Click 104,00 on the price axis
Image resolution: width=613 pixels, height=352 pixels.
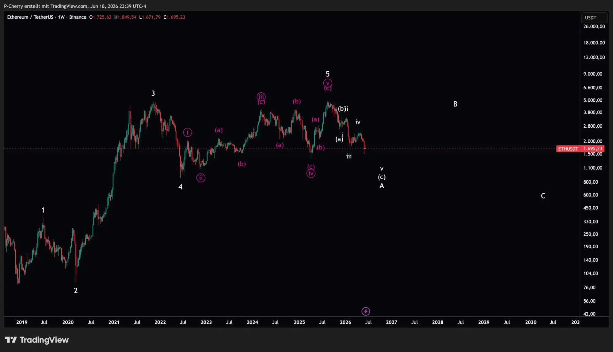coord(591,273)
